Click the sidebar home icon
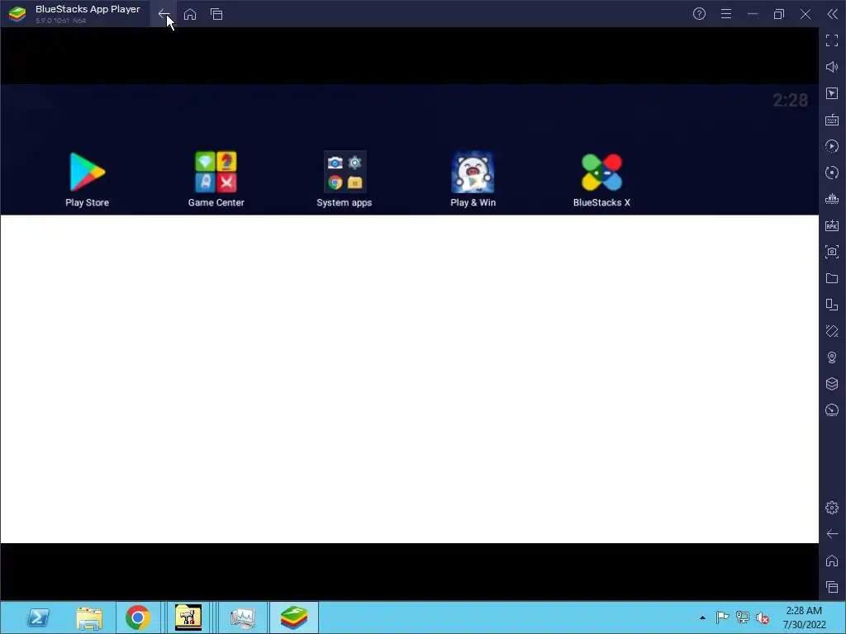 [832, 561]
